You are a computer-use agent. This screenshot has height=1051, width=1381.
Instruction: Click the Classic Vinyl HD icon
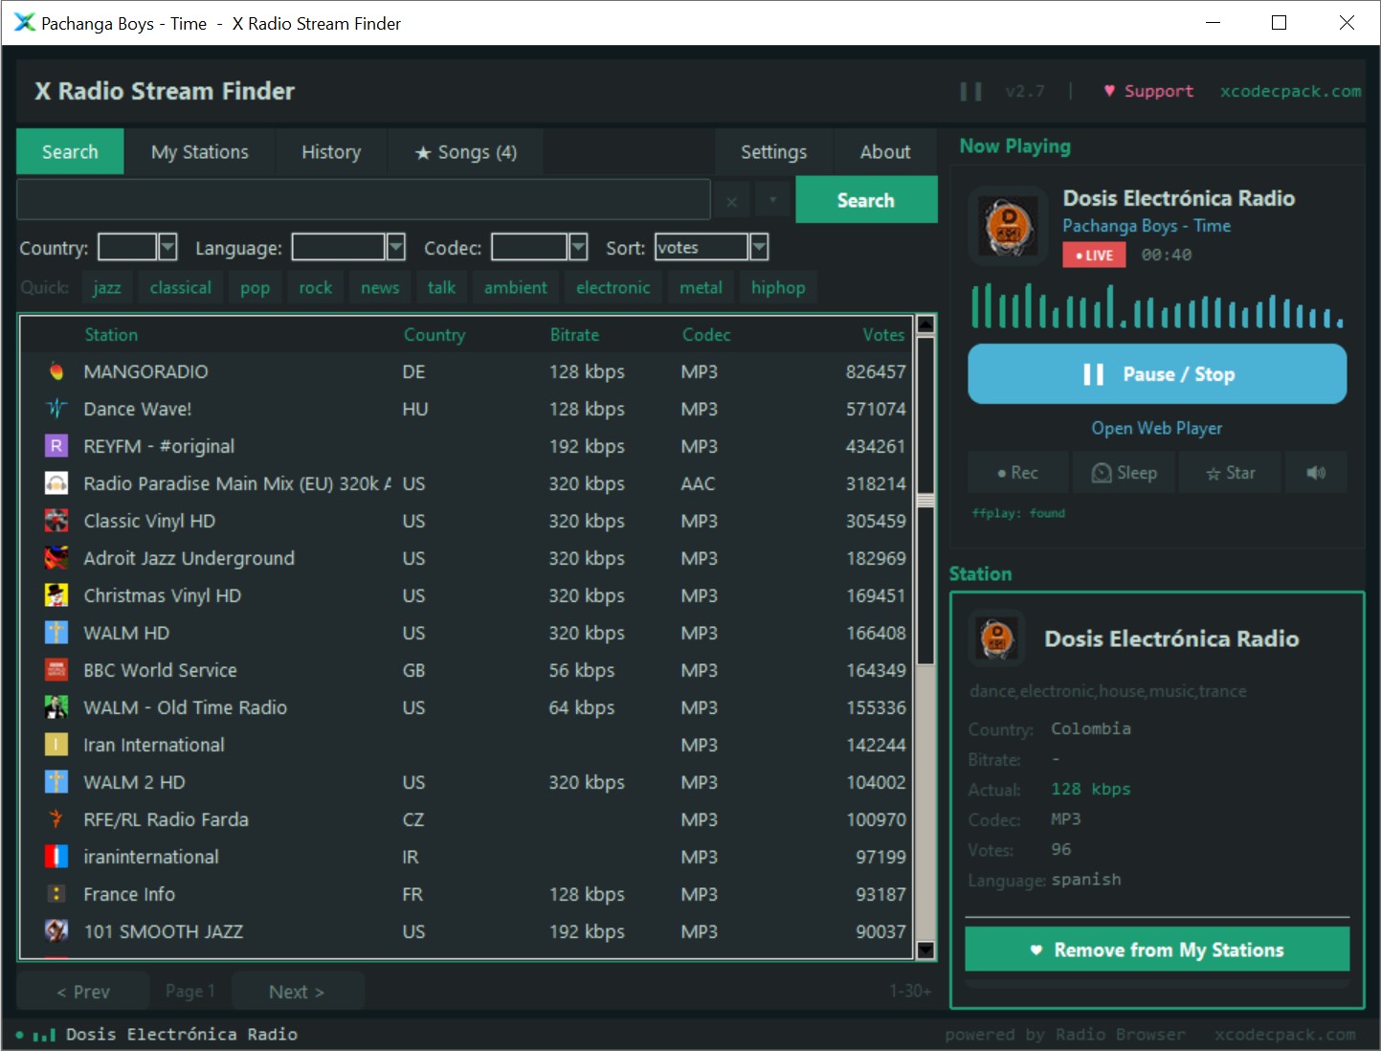click(56, 521)
